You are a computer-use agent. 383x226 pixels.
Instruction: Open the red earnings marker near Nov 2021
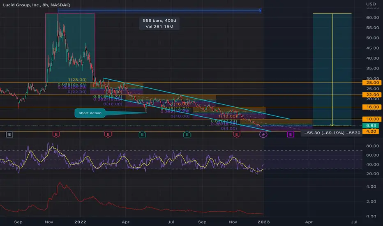[x=56, y=134]
